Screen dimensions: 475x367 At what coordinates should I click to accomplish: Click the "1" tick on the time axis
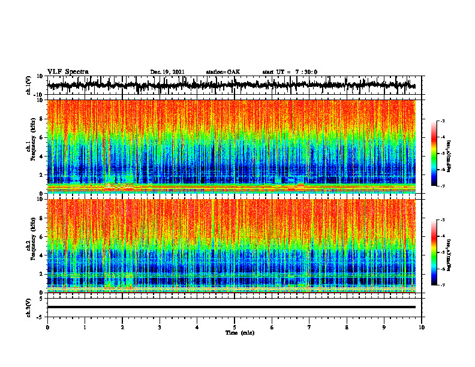point(85,327)
